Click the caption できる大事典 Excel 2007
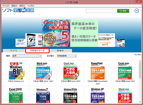The image size is (143, 105). pos(125,81)
